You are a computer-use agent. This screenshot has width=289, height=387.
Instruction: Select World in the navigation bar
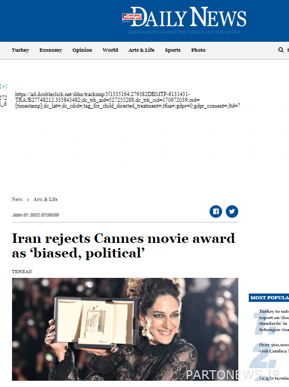pos(110,50)
